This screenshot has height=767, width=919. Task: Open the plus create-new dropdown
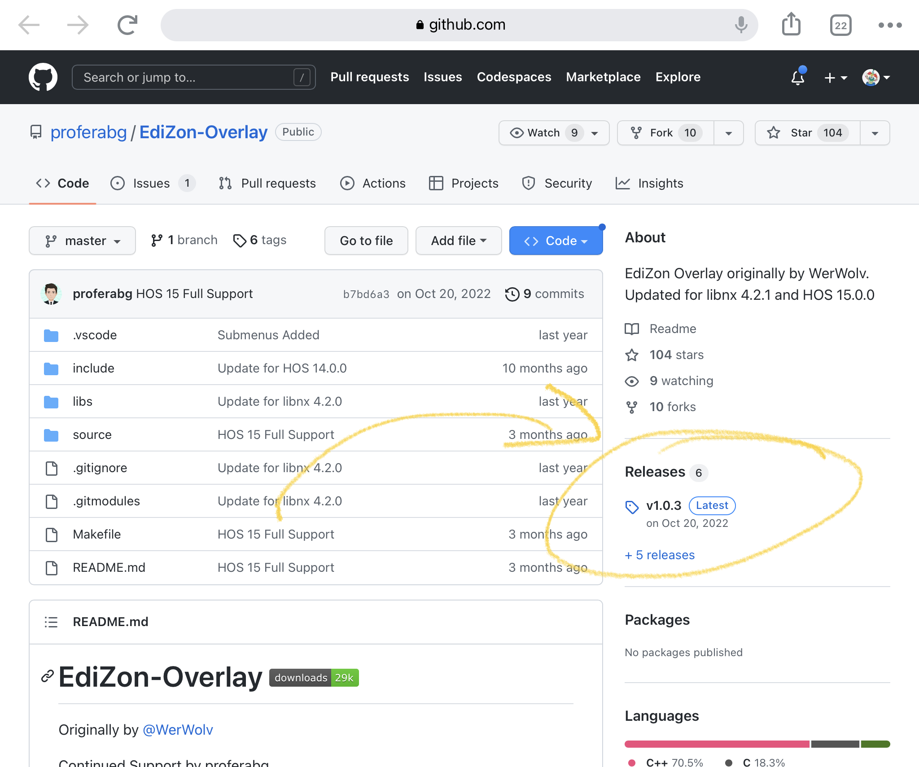coord(836,78)
